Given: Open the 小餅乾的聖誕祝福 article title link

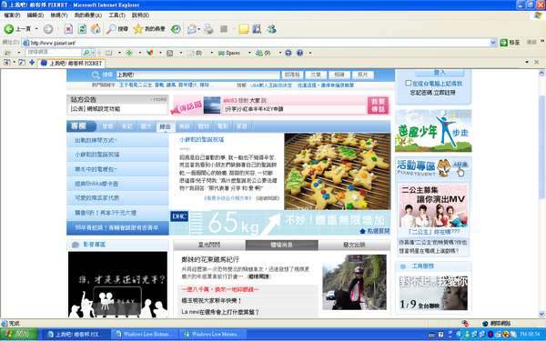Looking at the screenshot, I should coord(202,139).
